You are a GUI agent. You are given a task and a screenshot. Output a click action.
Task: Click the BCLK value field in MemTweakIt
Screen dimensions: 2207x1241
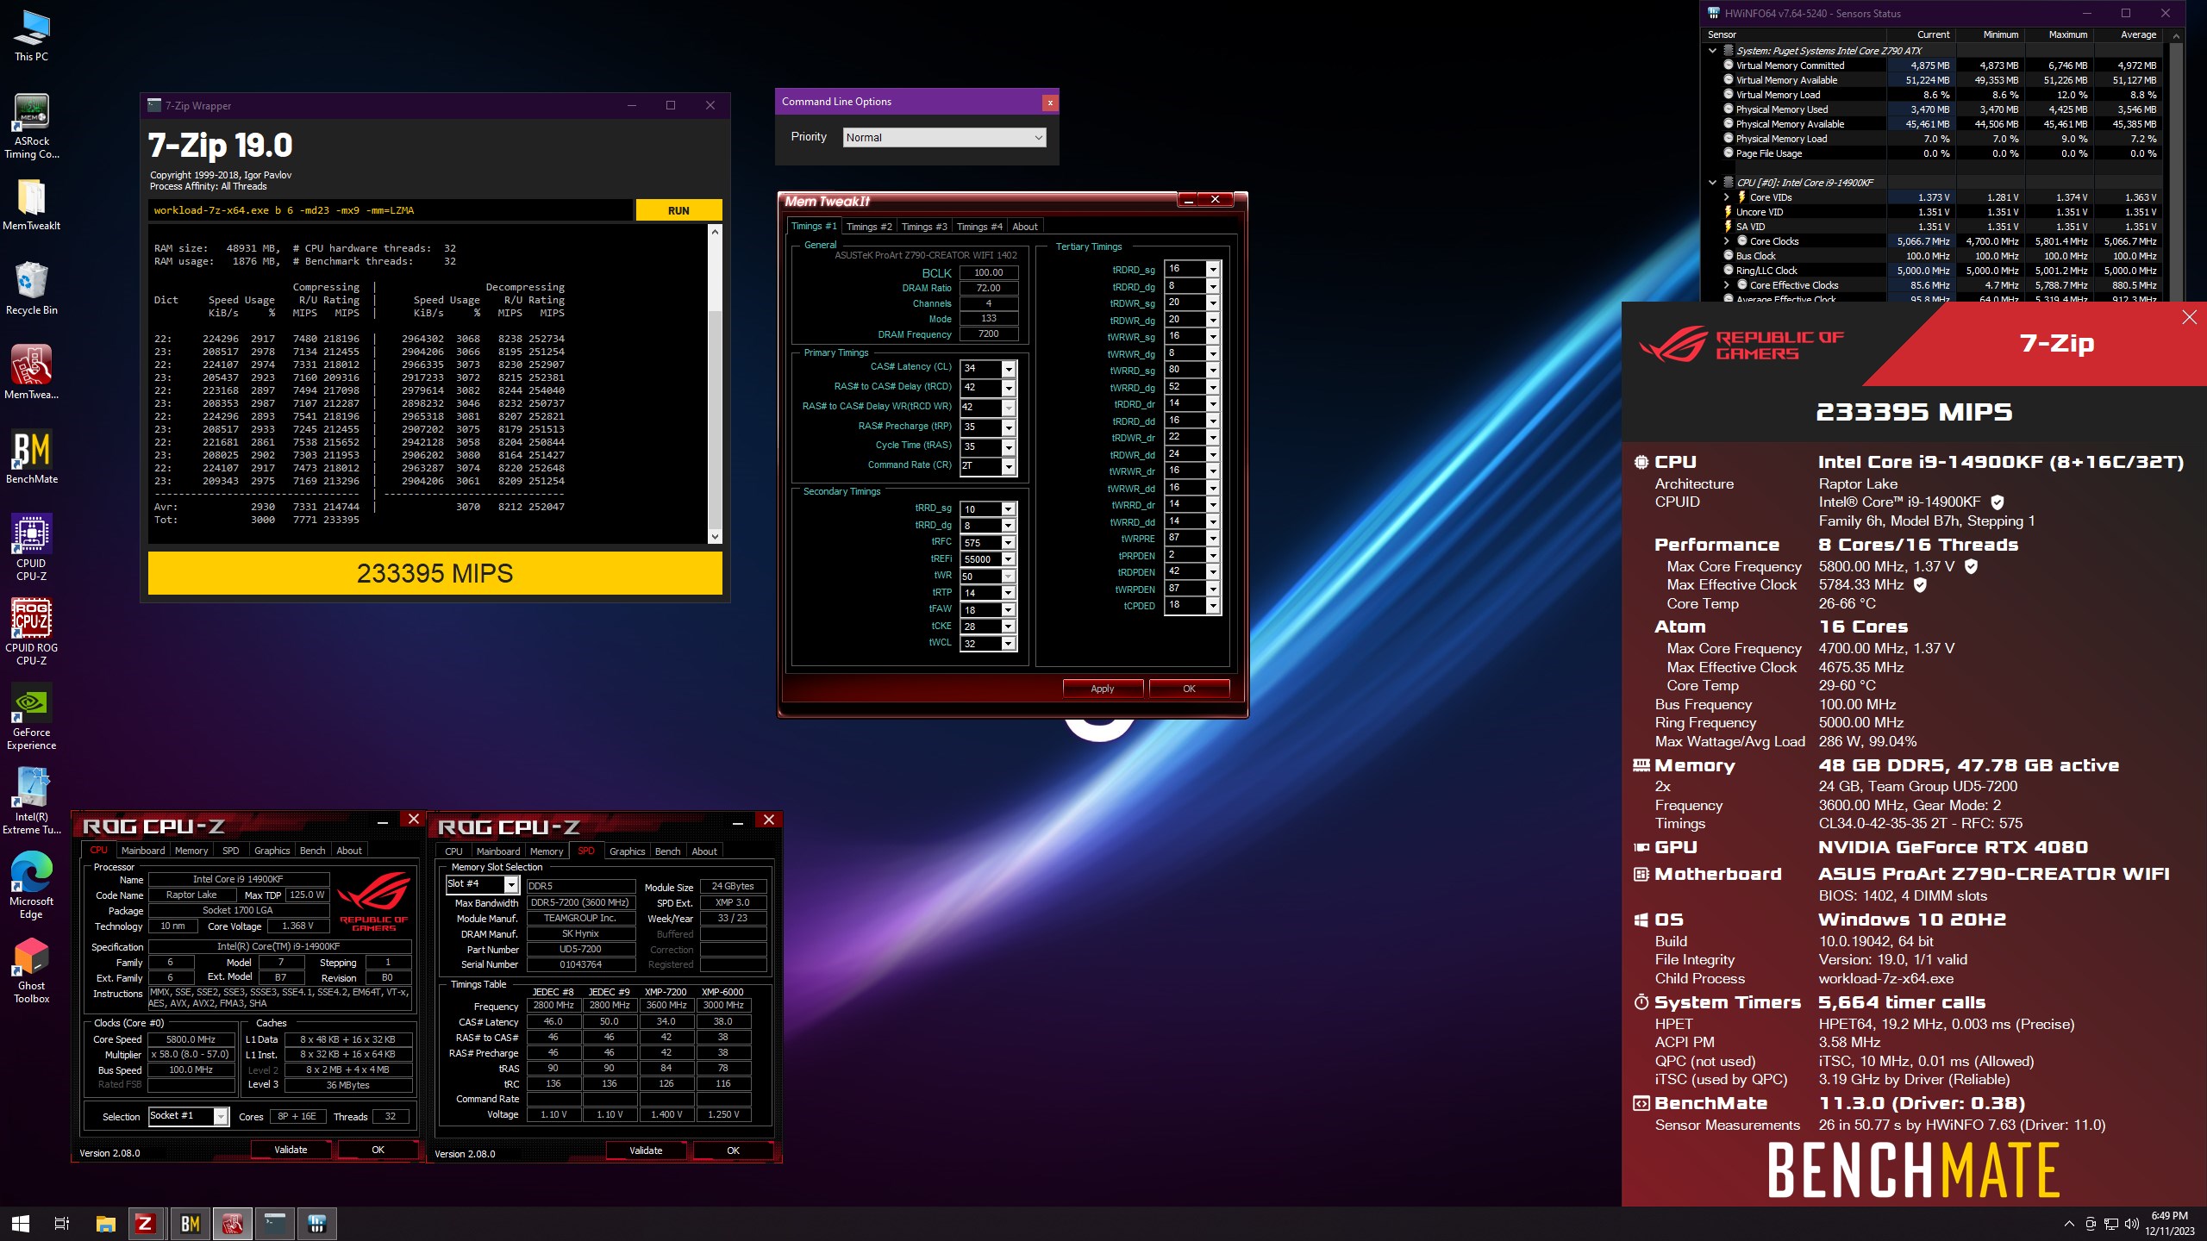(988, 272)
